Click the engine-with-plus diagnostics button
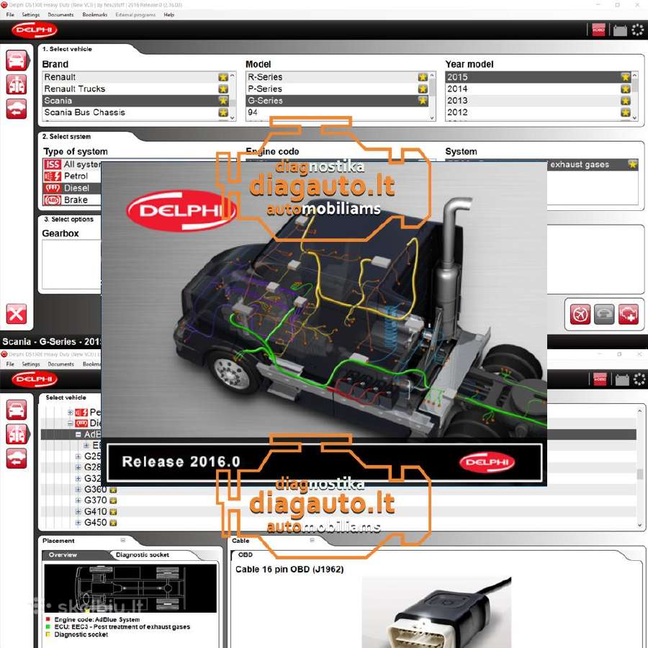The image size is (648, 648). [628, 315]
